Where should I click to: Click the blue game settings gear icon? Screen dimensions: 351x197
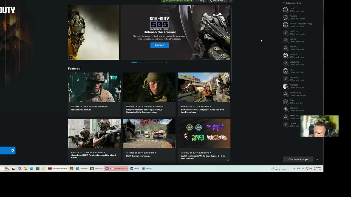click(13, 150)
